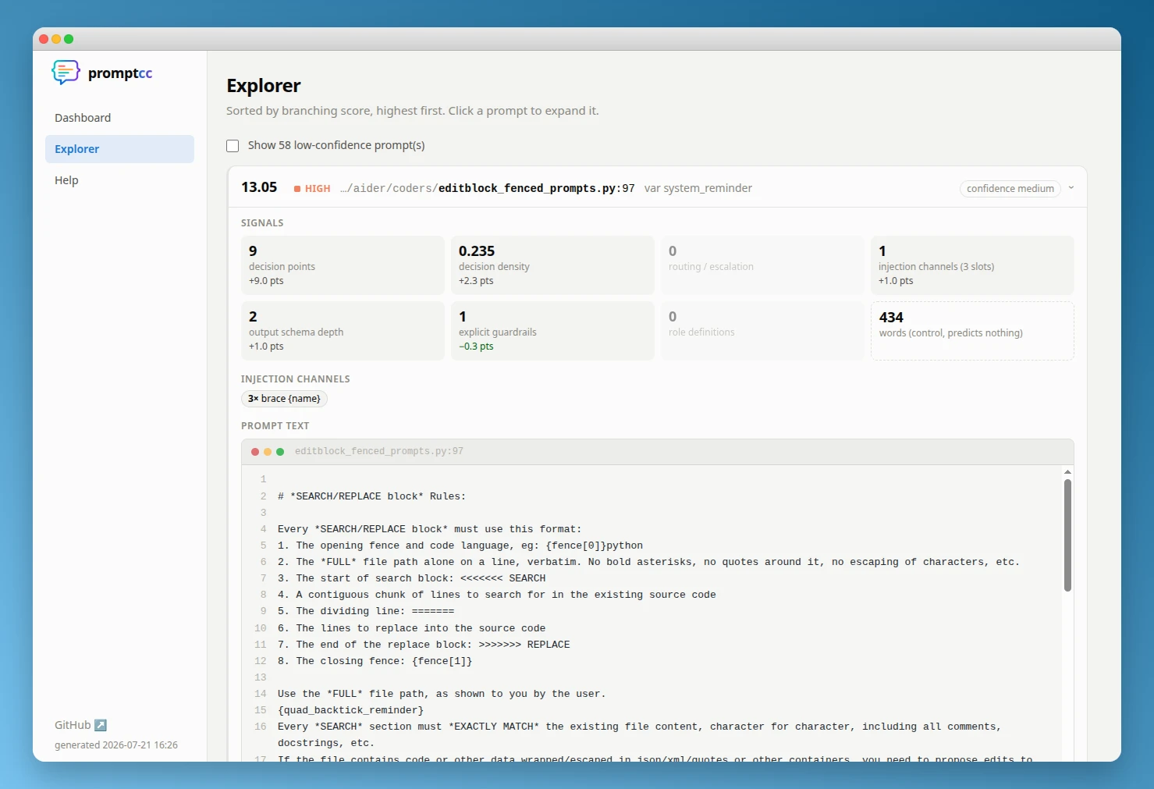Open the GitHub link in sidebar

(80, 725)
